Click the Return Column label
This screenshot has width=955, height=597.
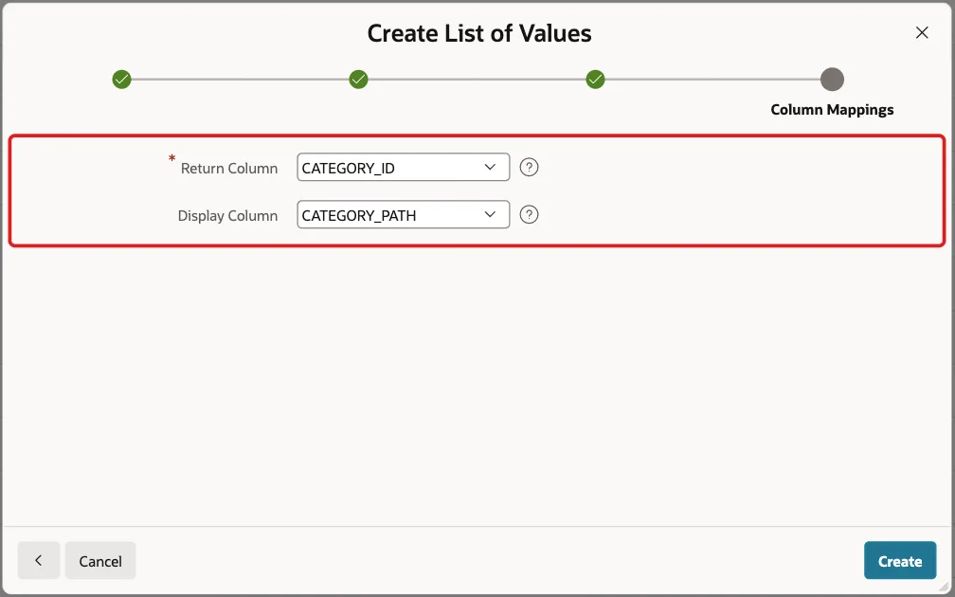coord(229,168)
